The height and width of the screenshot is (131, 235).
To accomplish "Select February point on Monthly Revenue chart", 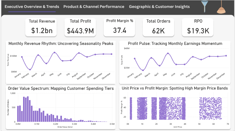I will [30, 70].
